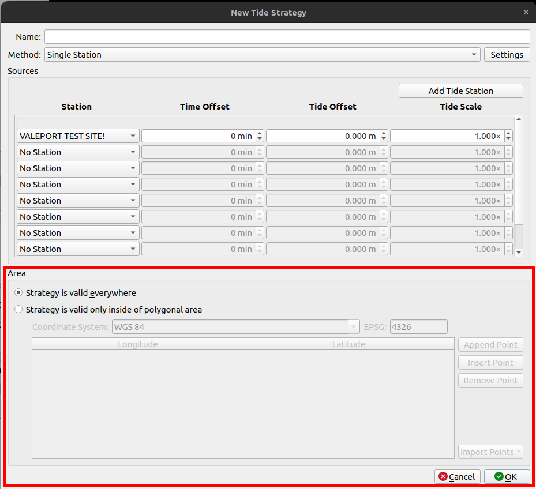Open the Method dropdown showing Single Station
Screen dimensions: 536x489
pyautogui.click(x=262, y=55)
